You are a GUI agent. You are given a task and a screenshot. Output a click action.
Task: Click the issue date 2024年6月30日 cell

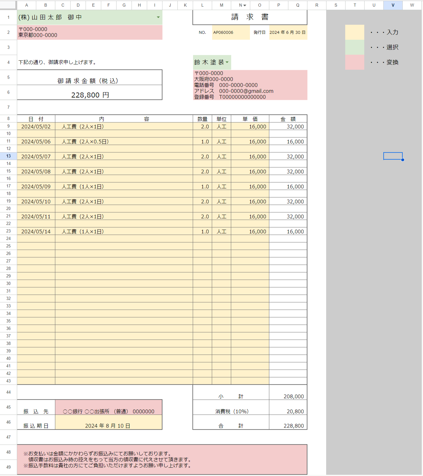(288, 32)
